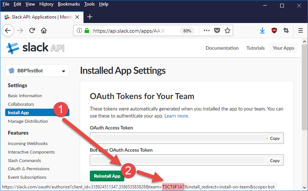Viewport: 308px width, 191px height.
Task: Open Interactive Components feature
Action: click(31, 152)
